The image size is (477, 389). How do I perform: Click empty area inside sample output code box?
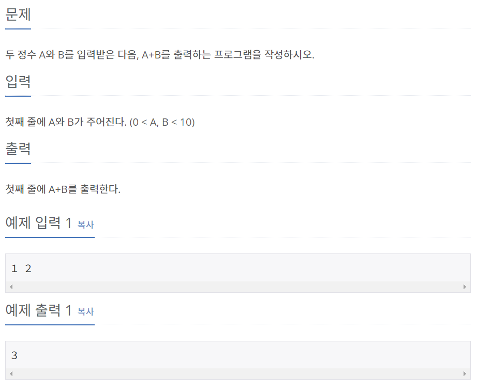(243, 355)
